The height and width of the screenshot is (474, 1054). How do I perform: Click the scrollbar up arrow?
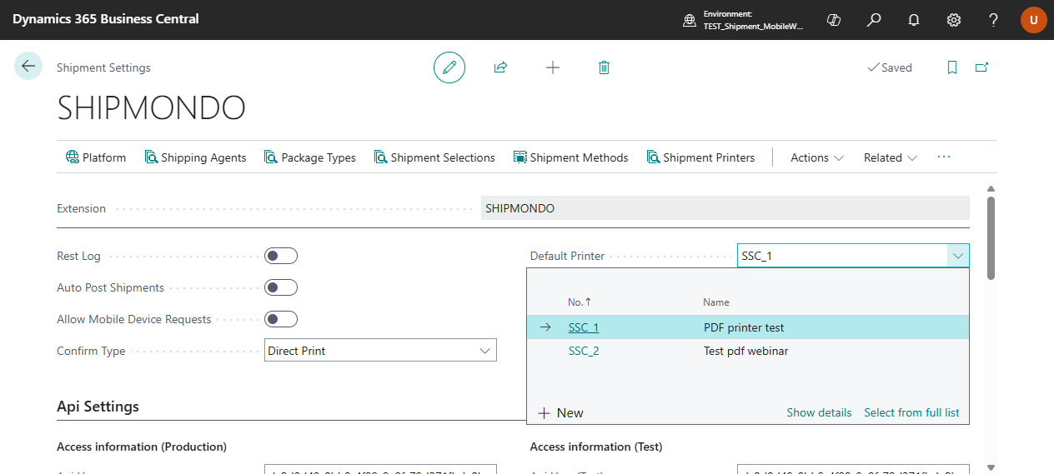click(991, 189)
